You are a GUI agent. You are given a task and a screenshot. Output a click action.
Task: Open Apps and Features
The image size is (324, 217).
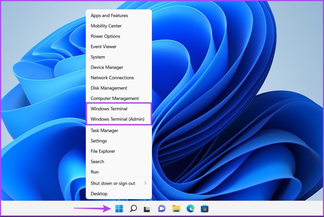coord(109,15)
